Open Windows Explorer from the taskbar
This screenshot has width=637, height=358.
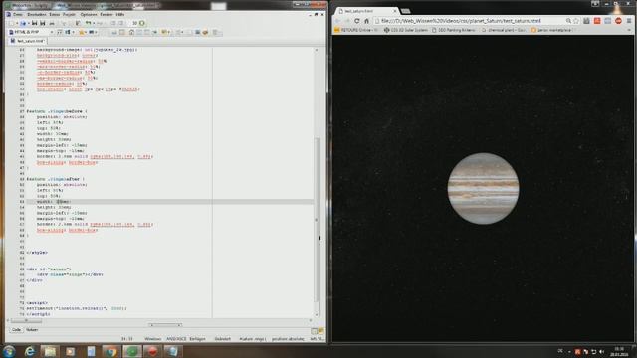click(50, 351)
